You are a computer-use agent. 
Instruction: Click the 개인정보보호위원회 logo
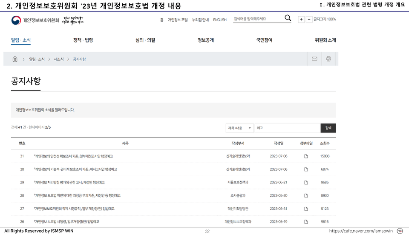coord(35,20)
